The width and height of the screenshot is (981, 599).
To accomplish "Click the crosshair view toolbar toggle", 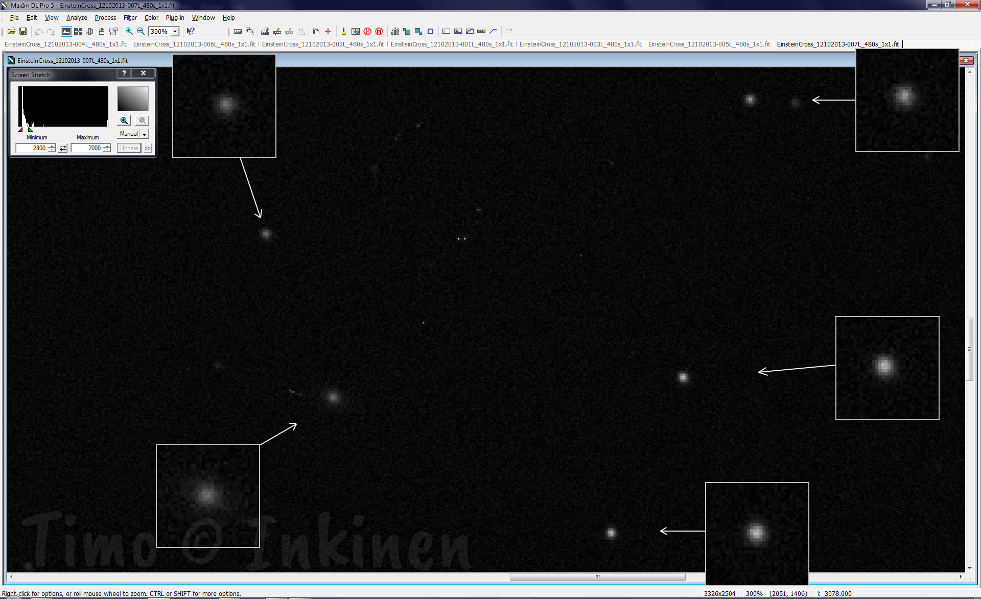I will pyautogui.click(x=78, y=31).
